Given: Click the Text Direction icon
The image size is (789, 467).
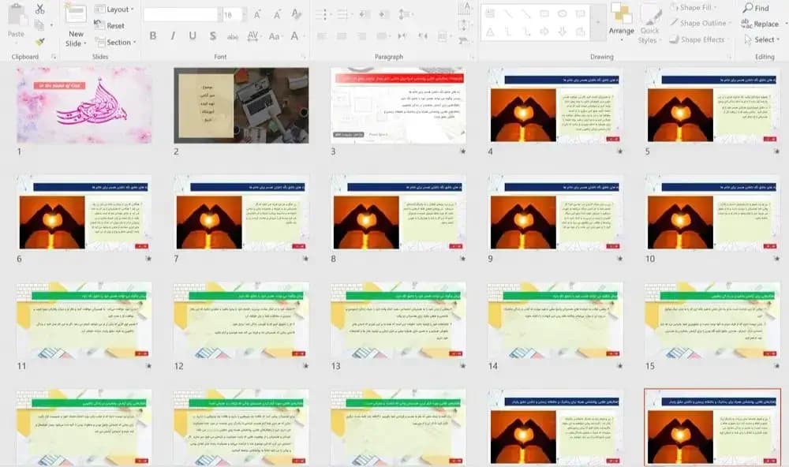Looking at the screenshot, I should pyautogui.click(x=465, y=7).
